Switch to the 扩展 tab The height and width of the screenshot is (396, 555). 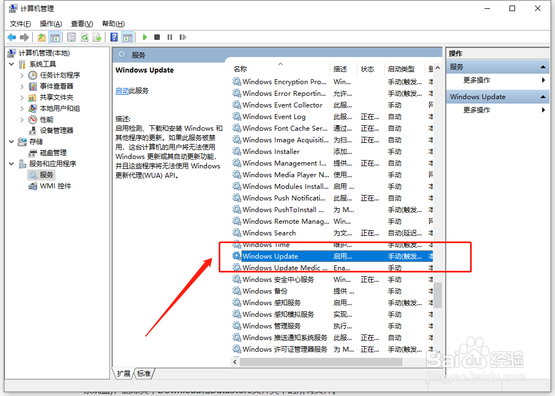[x=124, y=374]
